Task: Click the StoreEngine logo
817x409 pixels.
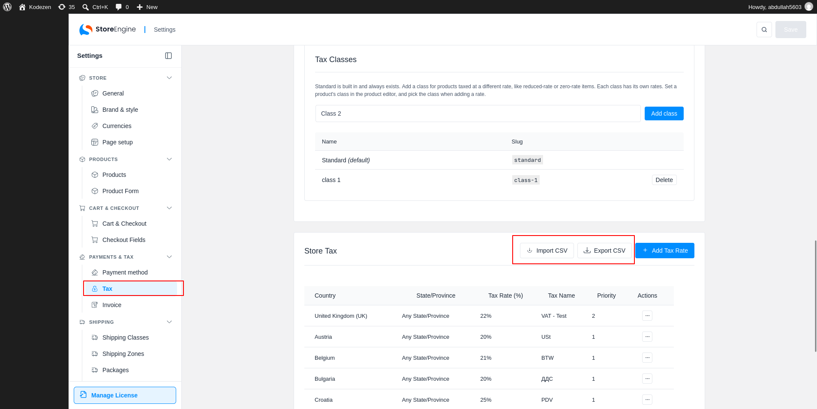Action: coord(108,30)
